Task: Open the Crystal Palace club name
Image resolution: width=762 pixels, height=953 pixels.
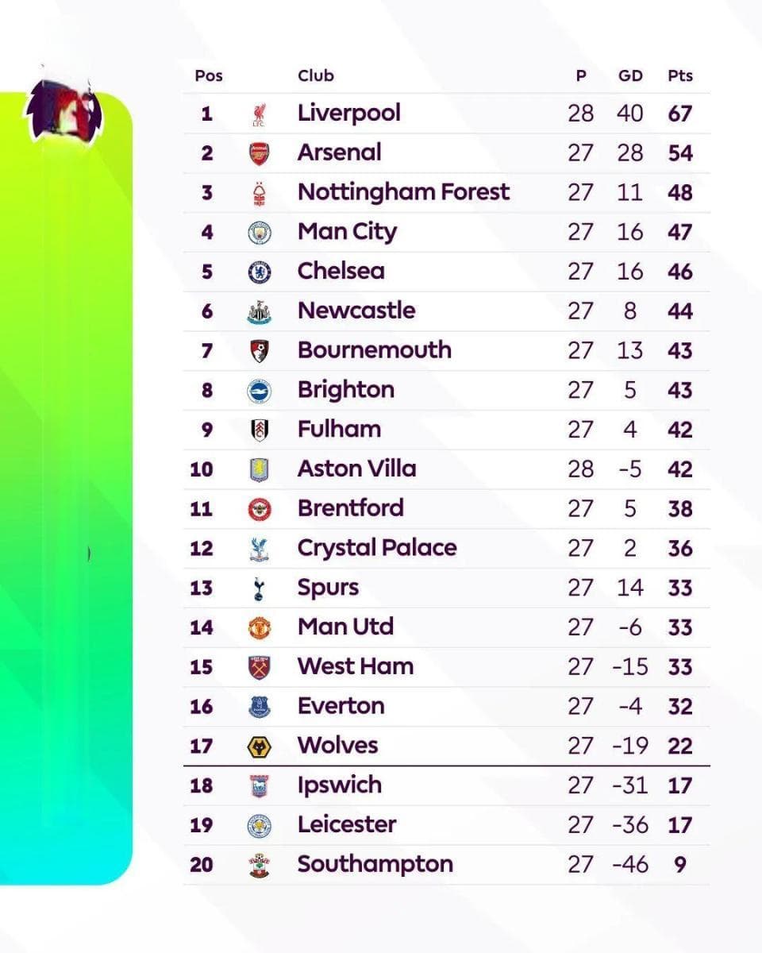Action: (377, 548)
